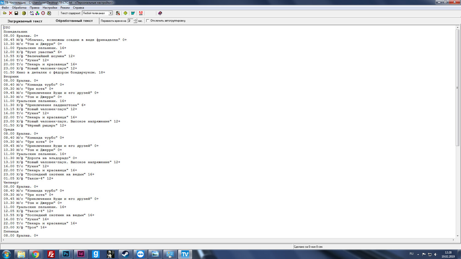
Task: Open FileZilla from the taskbar
Action: point(51,254)
